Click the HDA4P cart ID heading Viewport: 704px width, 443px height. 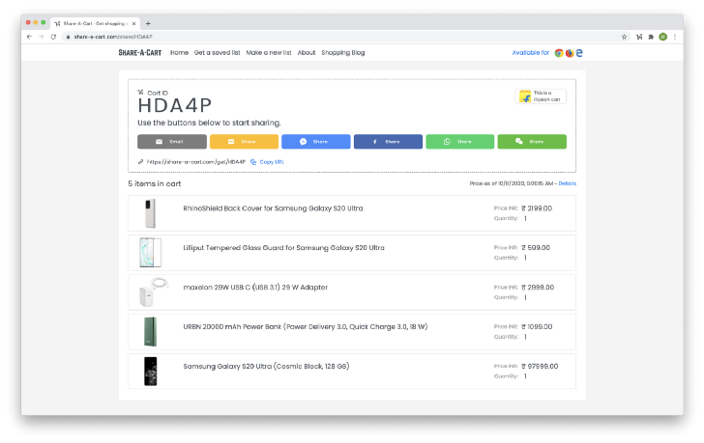click(174, 106)
